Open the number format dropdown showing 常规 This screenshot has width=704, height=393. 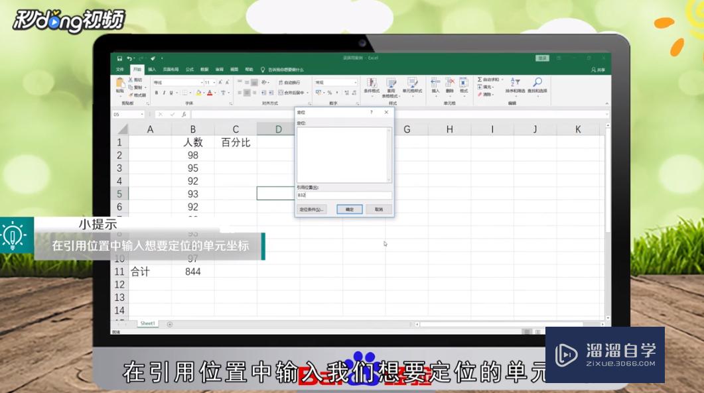coord(334,82)
